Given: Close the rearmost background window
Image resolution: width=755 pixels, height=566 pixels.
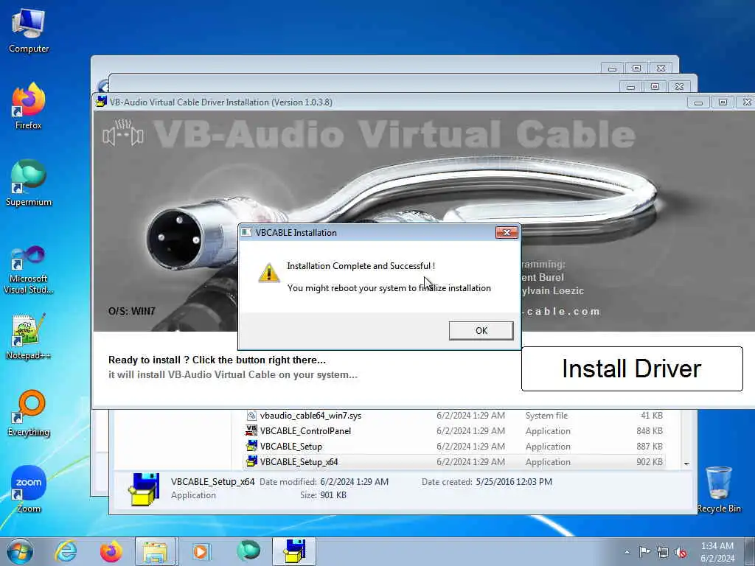Looking at the screenshot, I should pyautogui.click(x=661, y=69).
